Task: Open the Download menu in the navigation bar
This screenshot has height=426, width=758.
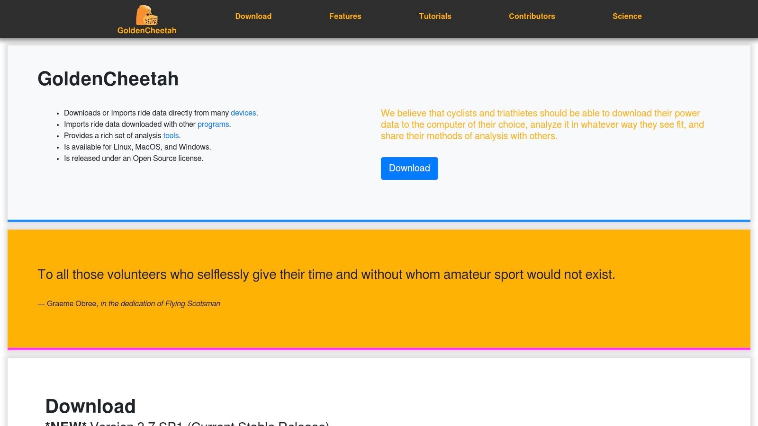Action: pyautogui.click(x=253, y=16)
